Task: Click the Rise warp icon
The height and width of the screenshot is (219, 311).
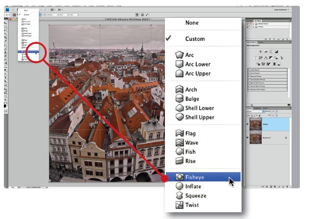Action: (x=179, y=161)
